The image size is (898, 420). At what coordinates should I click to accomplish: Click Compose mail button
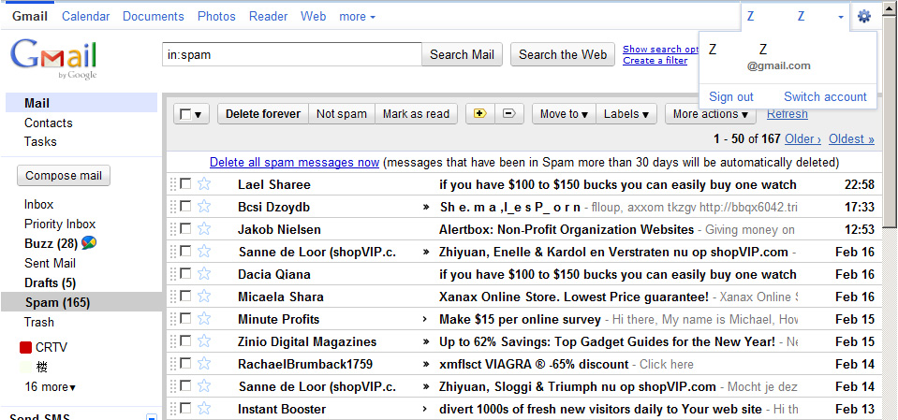(64, 176)
